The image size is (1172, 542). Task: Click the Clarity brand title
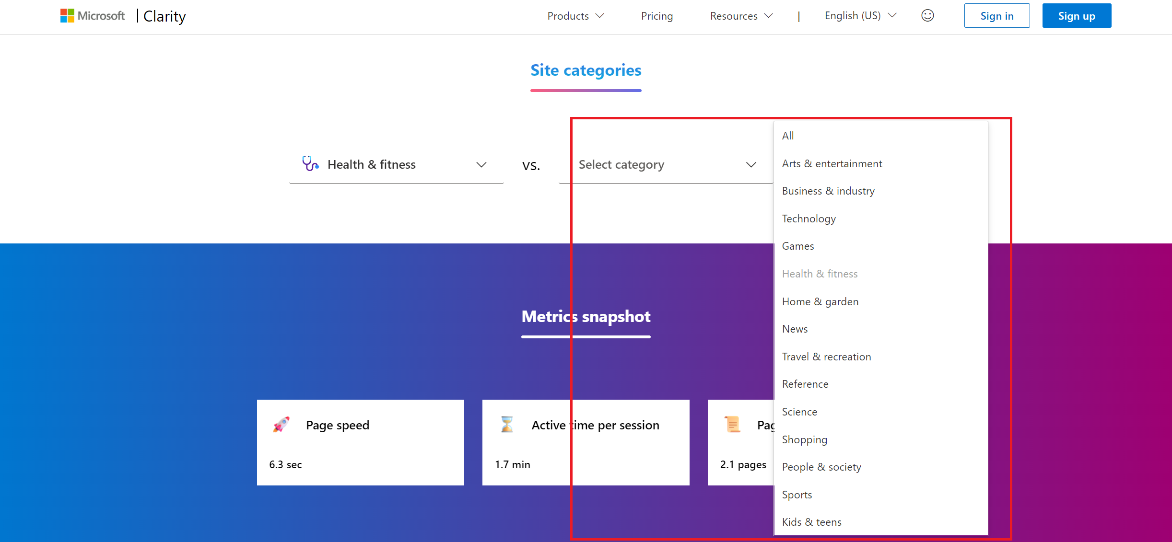tap(164, 16)
